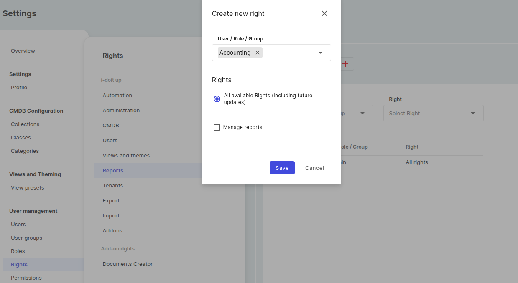Cancel creating the new right
The width and height of the screenshot is (518, 283).
pyautogui.click(x=314, y=168)
